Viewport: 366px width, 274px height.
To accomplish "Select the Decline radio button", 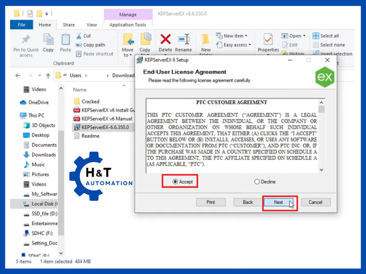I will tap(257, 182).
